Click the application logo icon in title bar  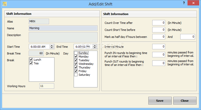[5, 4]
